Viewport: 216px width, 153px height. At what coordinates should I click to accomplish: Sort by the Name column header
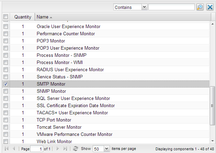(123, 17)
